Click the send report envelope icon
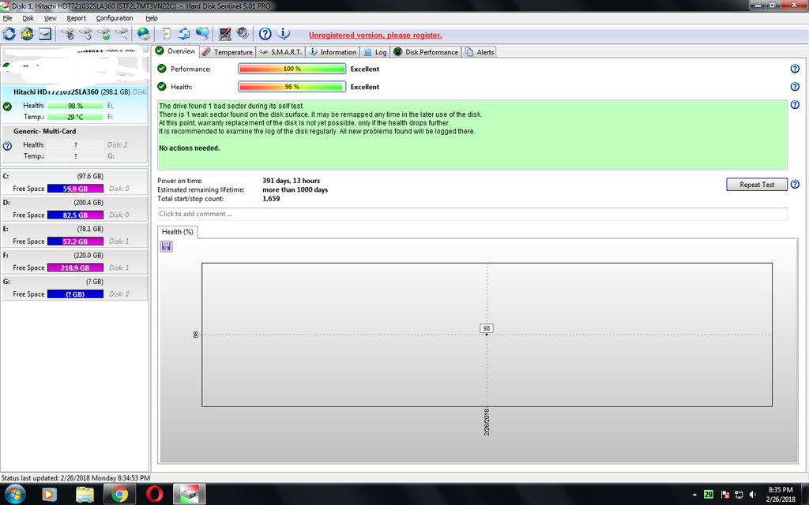This screenshot has width=809, height=505. click(x=184, y=34)
